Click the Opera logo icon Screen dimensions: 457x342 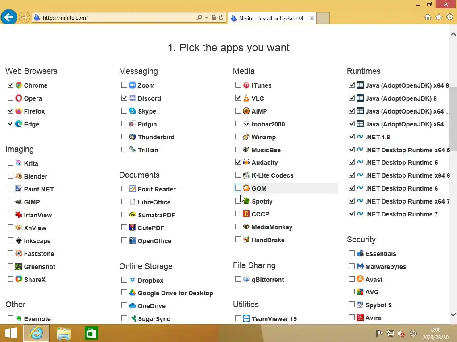pyautogui.click(x=19, y=98)
